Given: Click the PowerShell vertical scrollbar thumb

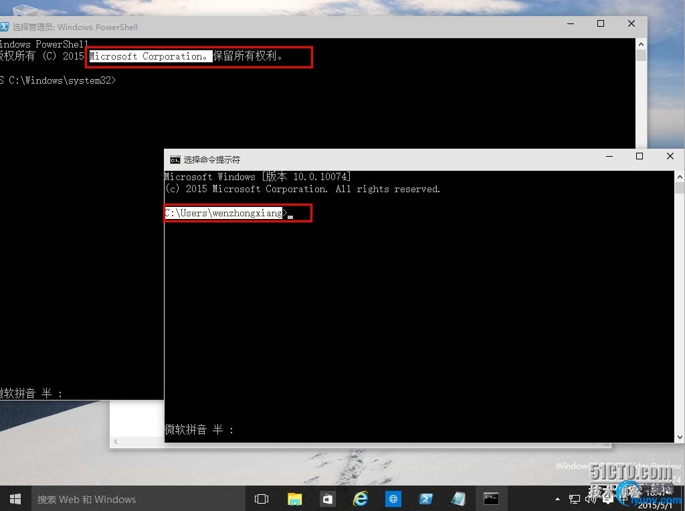Looking at the screenshot, I should click(641, 56).
